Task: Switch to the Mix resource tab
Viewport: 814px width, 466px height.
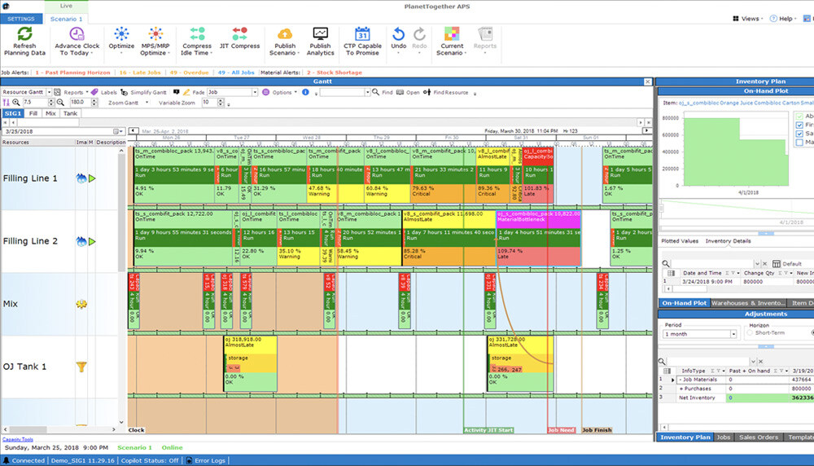Action: point(50,113)
